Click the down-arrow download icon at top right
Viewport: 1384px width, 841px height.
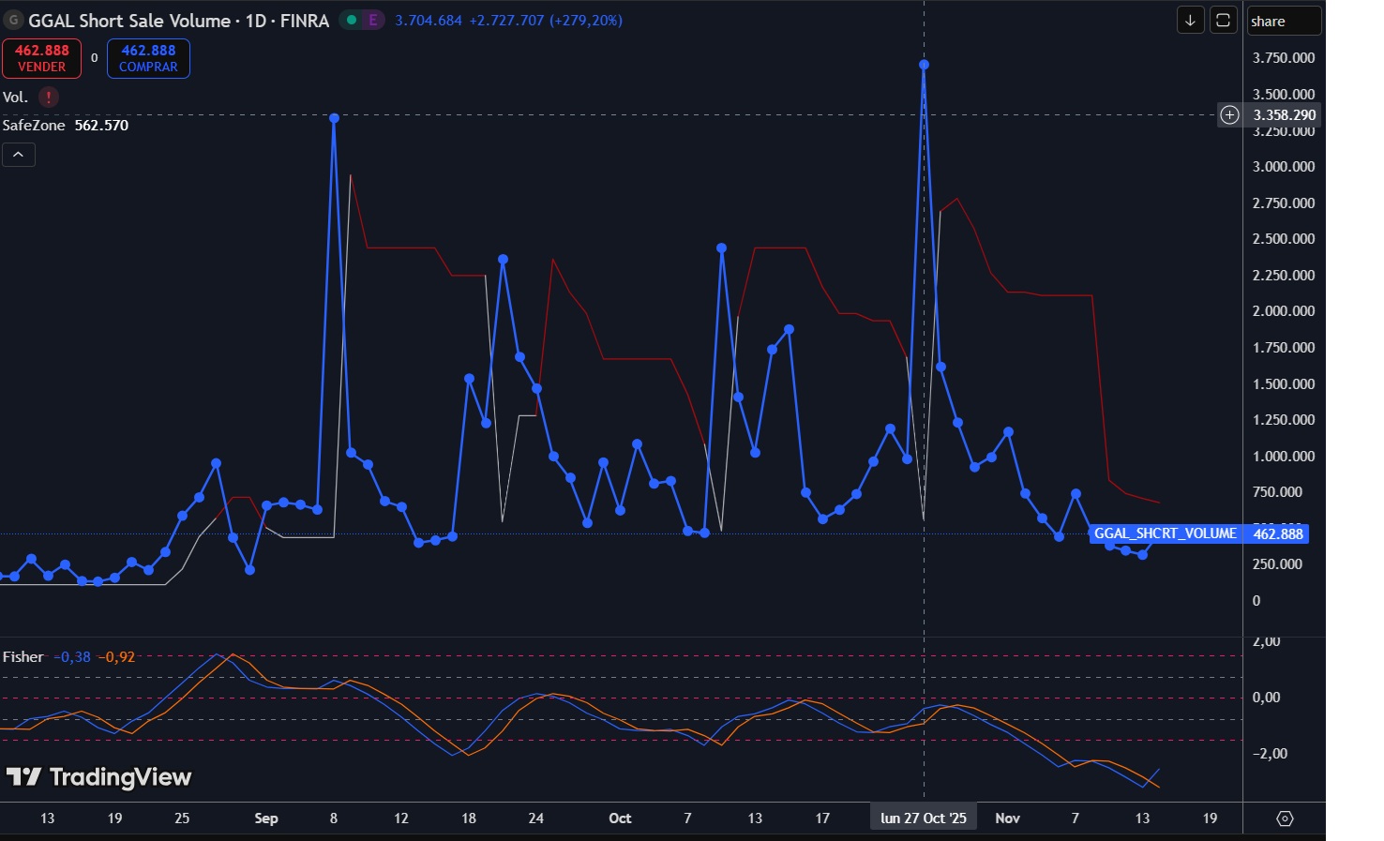[x=1190, y=21]
